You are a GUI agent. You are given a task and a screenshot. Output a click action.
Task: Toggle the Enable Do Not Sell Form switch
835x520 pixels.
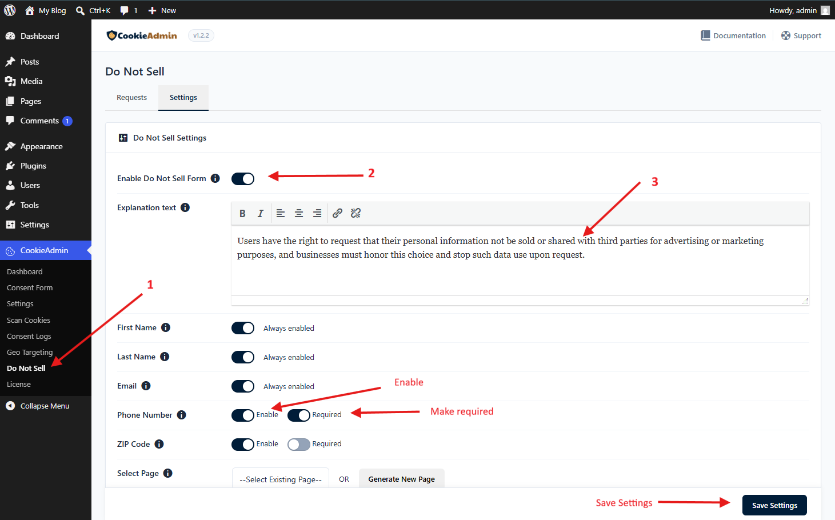tap(243, 179)
